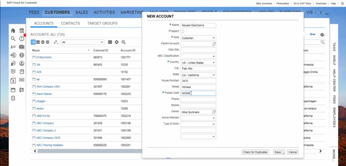Open the TAGS side panel
This screenshot has width=346, height=166.
[334, 47]
